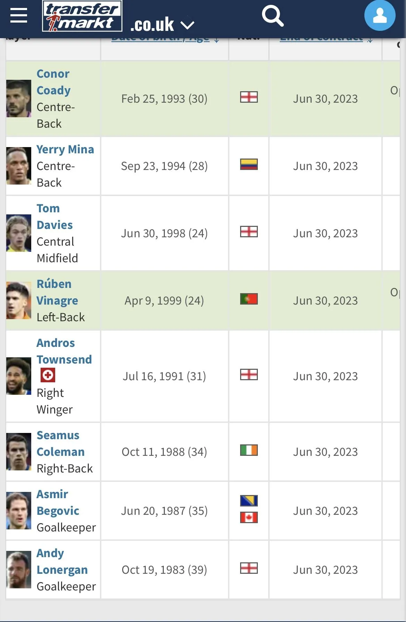Open Tom Davies player link
Viewport: 406px width, 622px height.
tap(54, 217)
